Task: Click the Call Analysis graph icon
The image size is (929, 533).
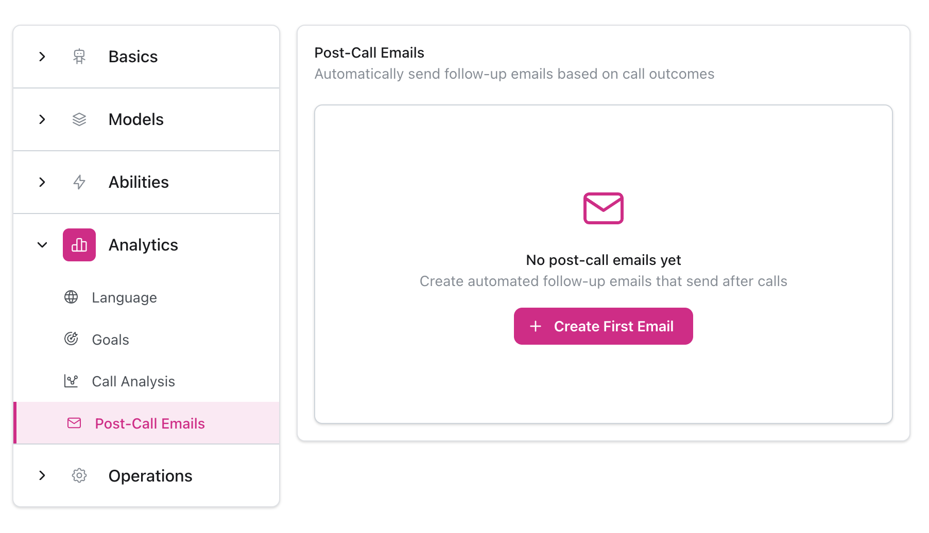Action: [72, 381]
